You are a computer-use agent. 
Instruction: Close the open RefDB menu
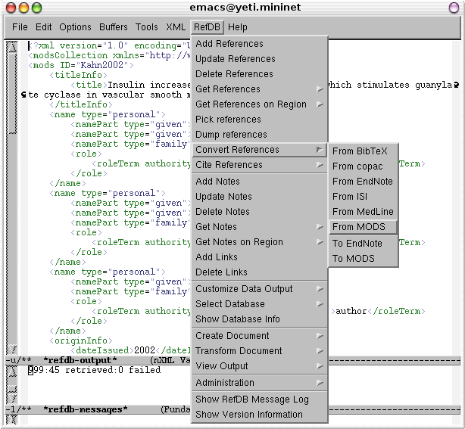[207, 27]
